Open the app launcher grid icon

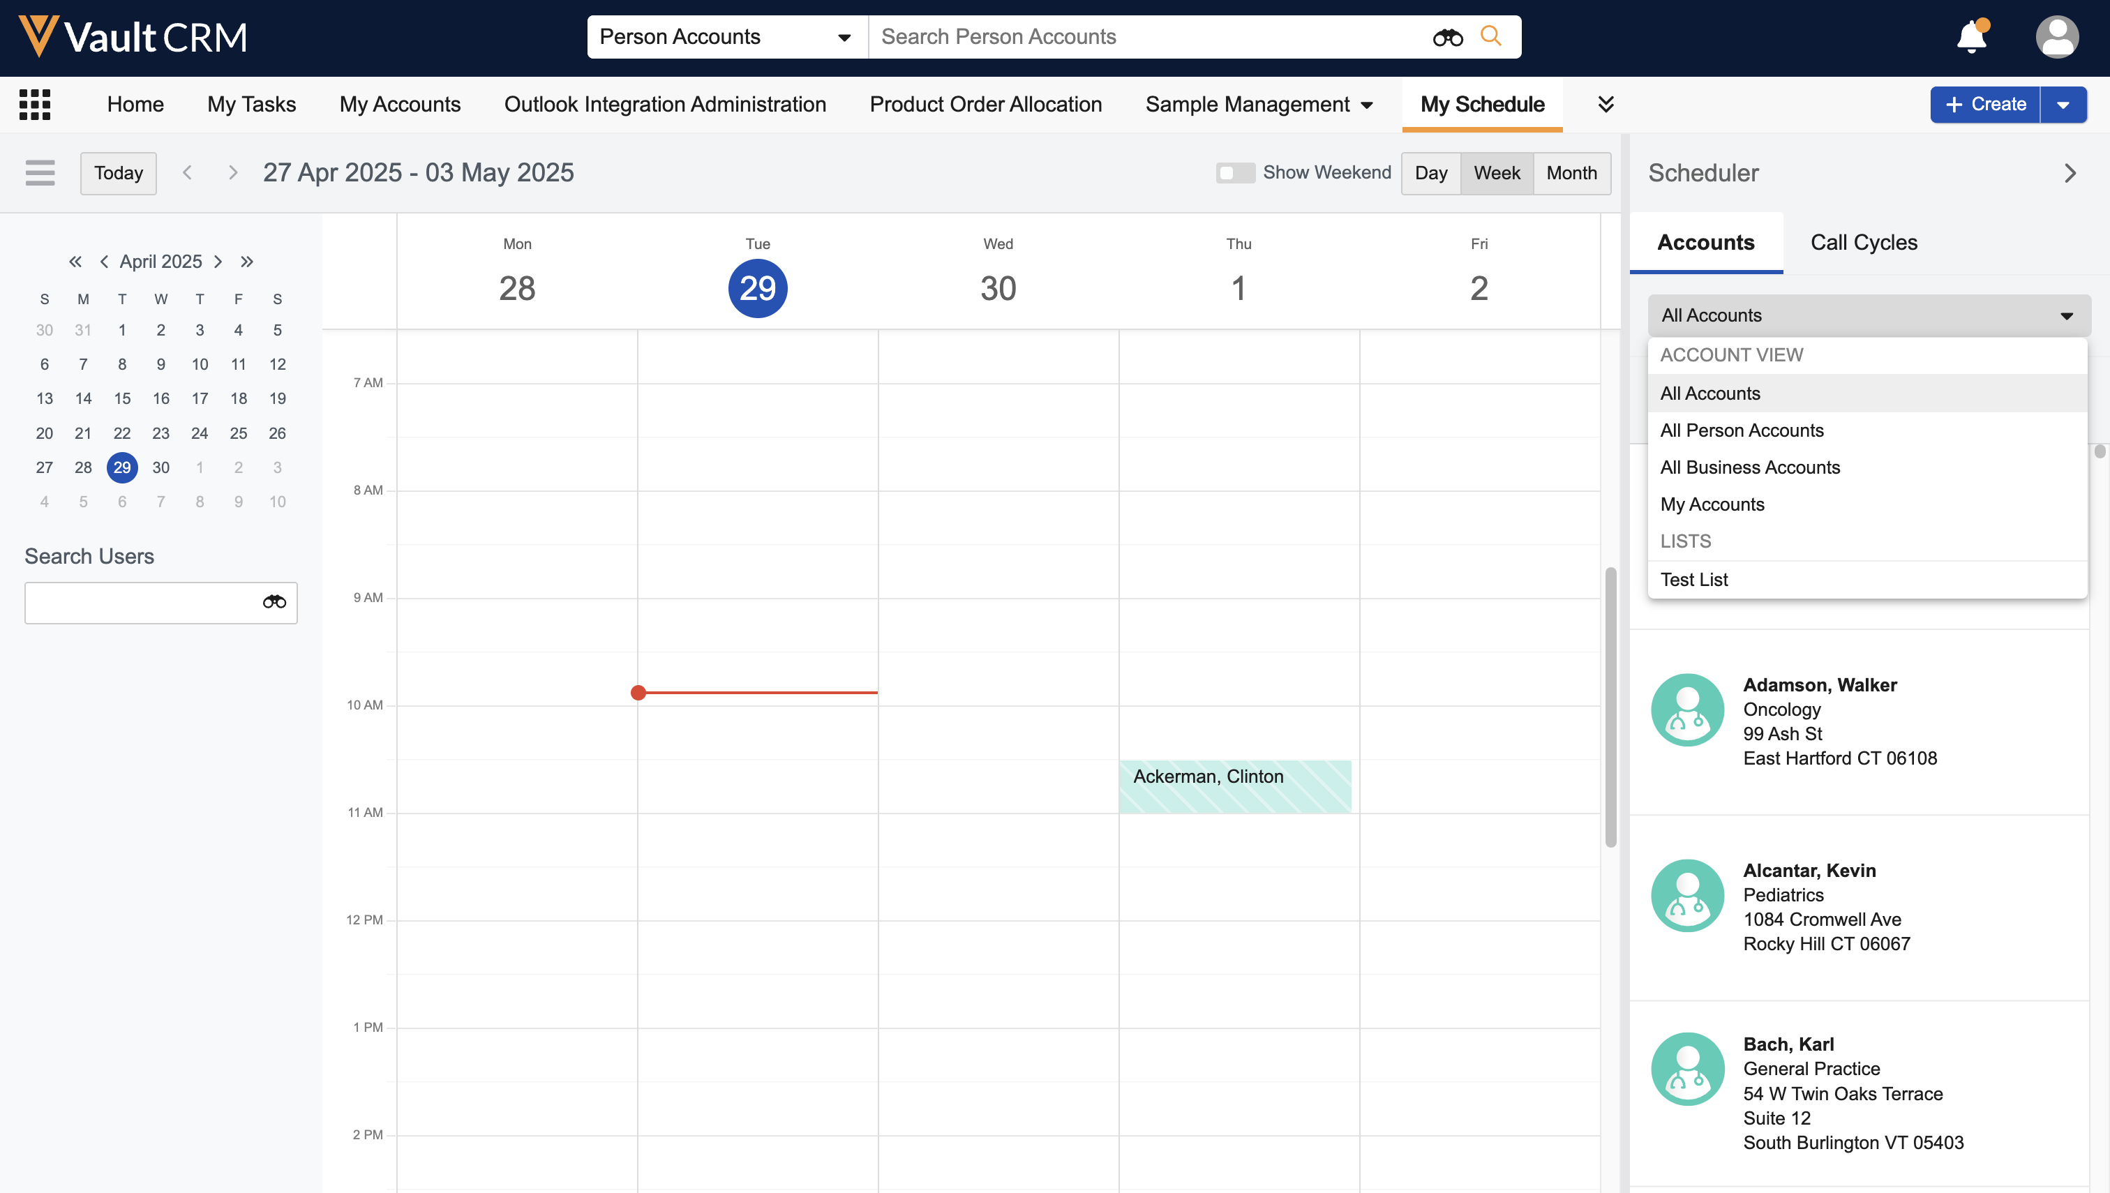[34, 104]
